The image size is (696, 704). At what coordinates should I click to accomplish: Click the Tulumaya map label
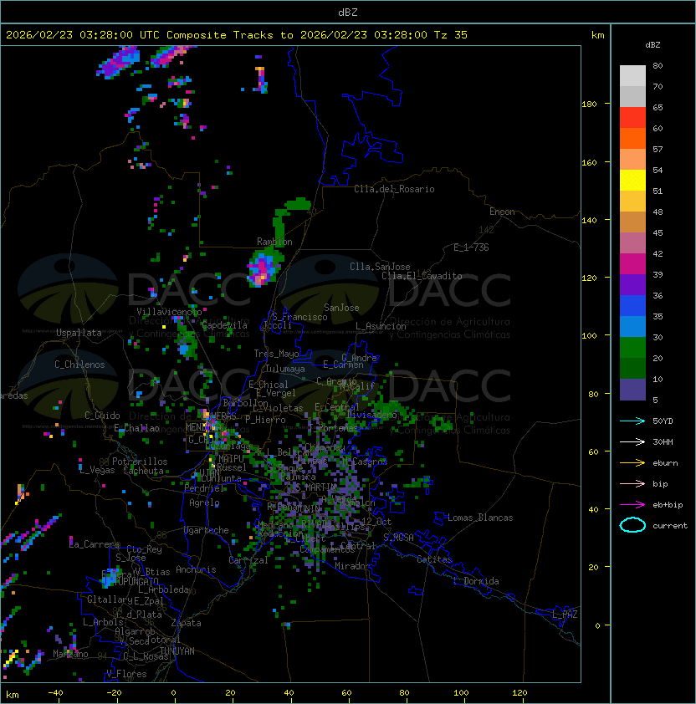pyautogui.click(x=285, y=369)
